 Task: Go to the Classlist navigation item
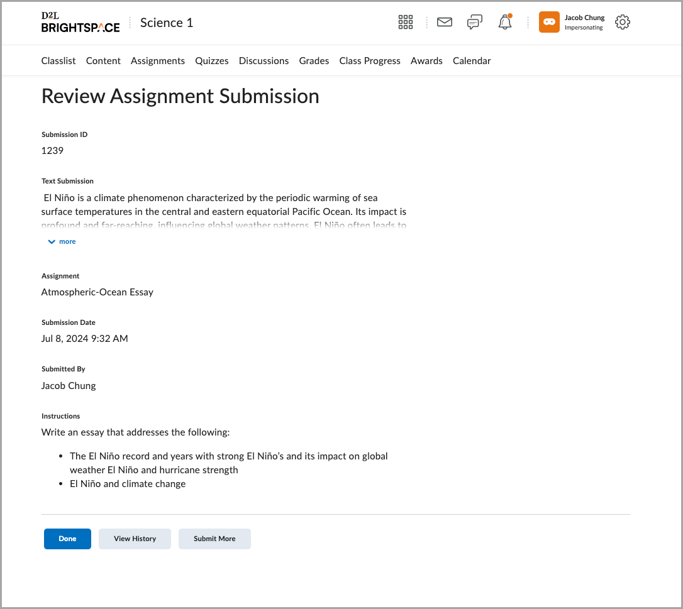(x=58, y=61)
